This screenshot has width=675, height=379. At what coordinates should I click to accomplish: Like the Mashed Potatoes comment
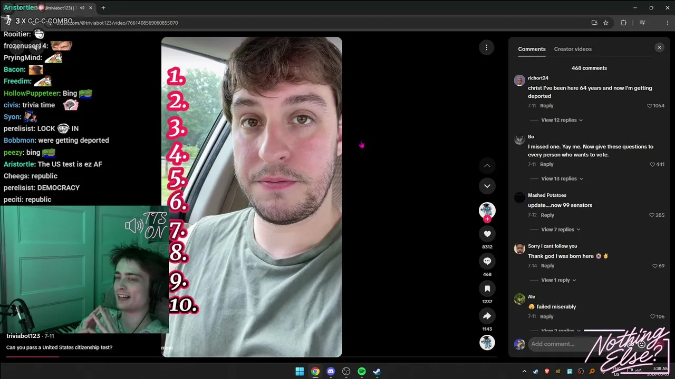tap(652, 215)
